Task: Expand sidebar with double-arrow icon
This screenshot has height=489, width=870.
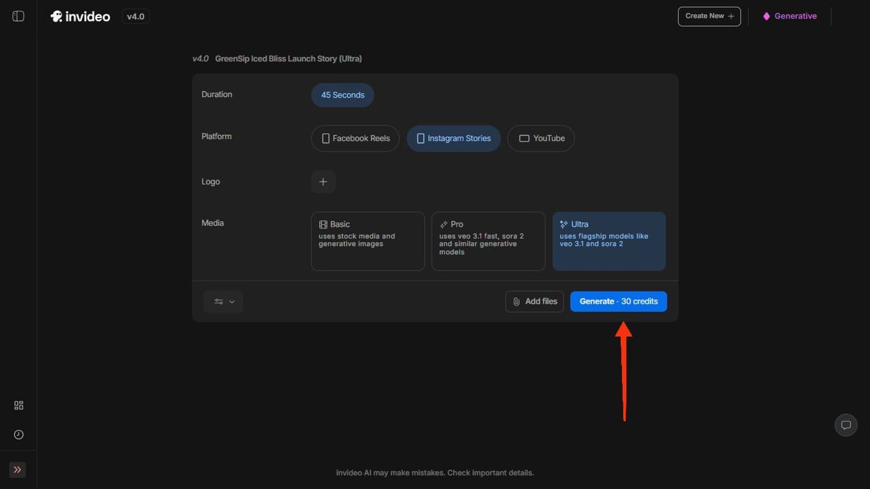Action: pos(17,470)
